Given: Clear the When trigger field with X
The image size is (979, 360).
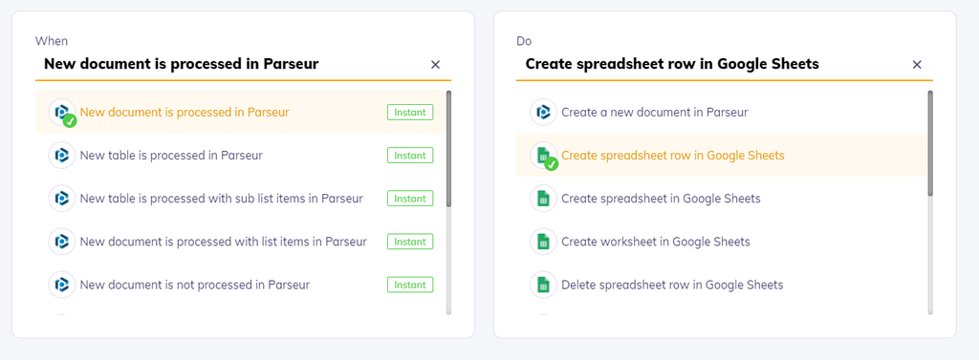Looking at the screenshot, I should [436, 64].
